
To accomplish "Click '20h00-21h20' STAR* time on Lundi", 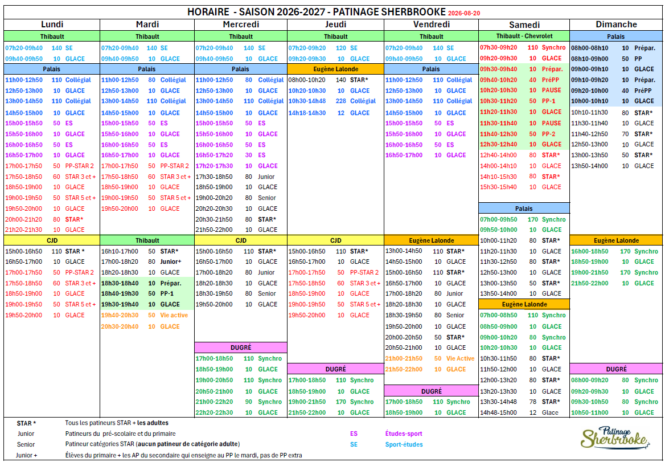I will [24, 219].
